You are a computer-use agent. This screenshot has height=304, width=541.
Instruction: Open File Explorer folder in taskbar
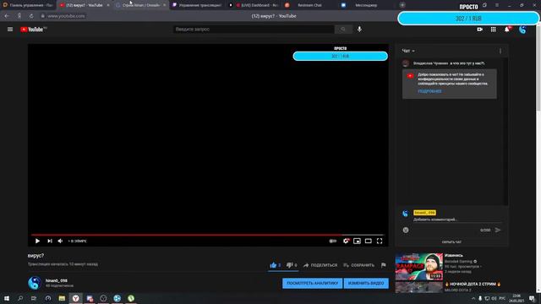tap(62, 298)
